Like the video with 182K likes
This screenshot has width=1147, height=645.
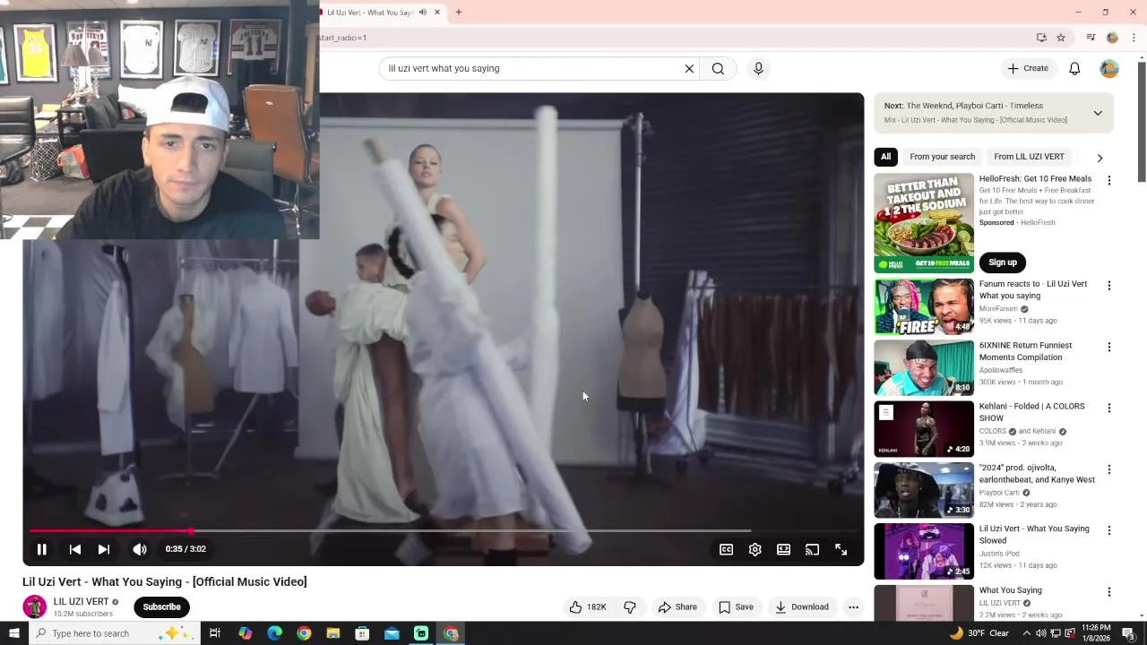588,607
